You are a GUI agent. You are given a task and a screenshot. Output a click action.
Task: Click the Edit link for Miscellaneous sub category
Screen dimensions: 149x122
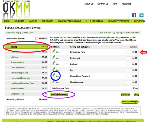[x=58, y=82]
